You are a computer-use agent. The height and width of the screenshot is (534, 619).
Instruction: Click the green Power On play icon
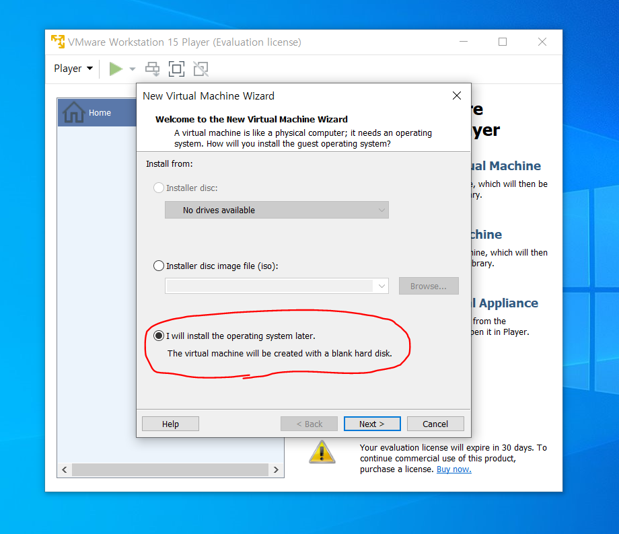[x=115, y=69]
